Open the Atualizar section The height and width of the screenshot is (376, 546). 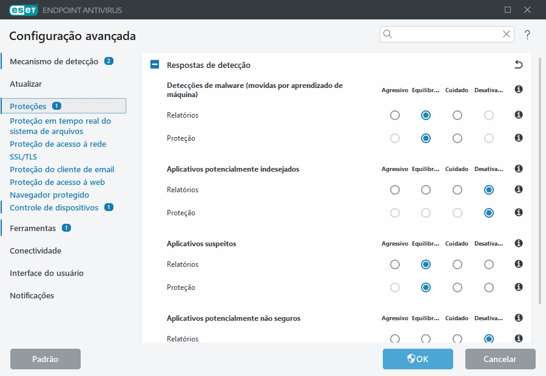click(x=27, y=84)
